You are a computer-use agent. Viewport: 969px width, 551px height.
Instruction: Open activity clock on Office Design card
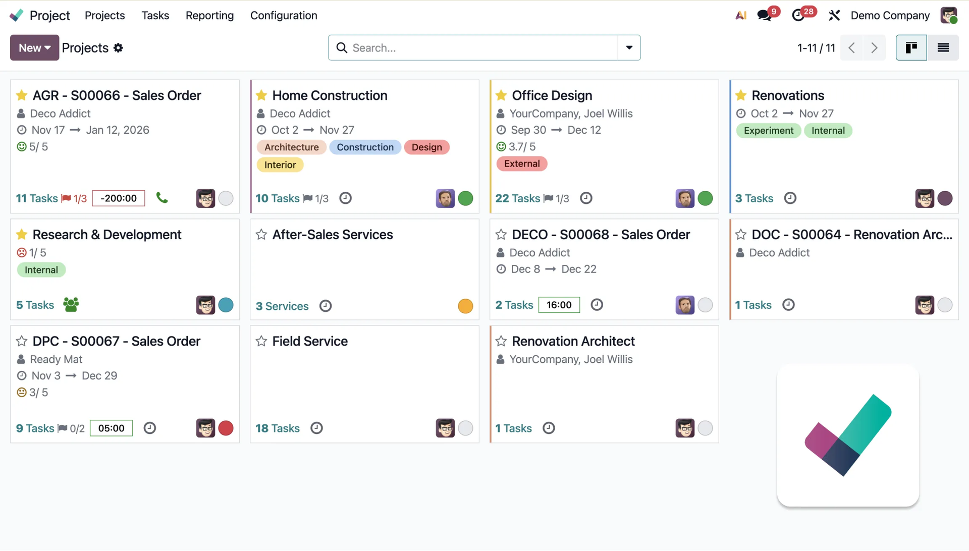click(x=586, y=198)
